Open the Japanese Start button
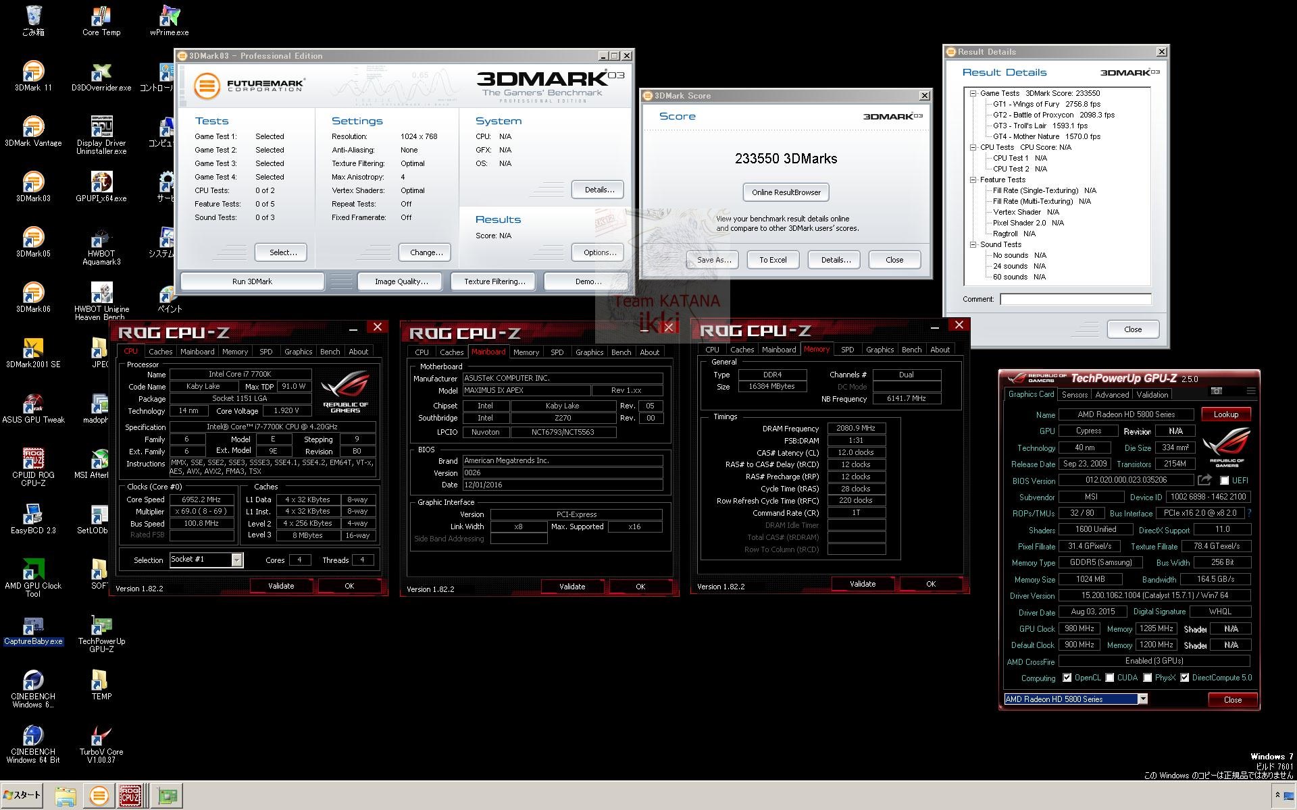This screenshot has height=810, width=1297. [22, 795]
